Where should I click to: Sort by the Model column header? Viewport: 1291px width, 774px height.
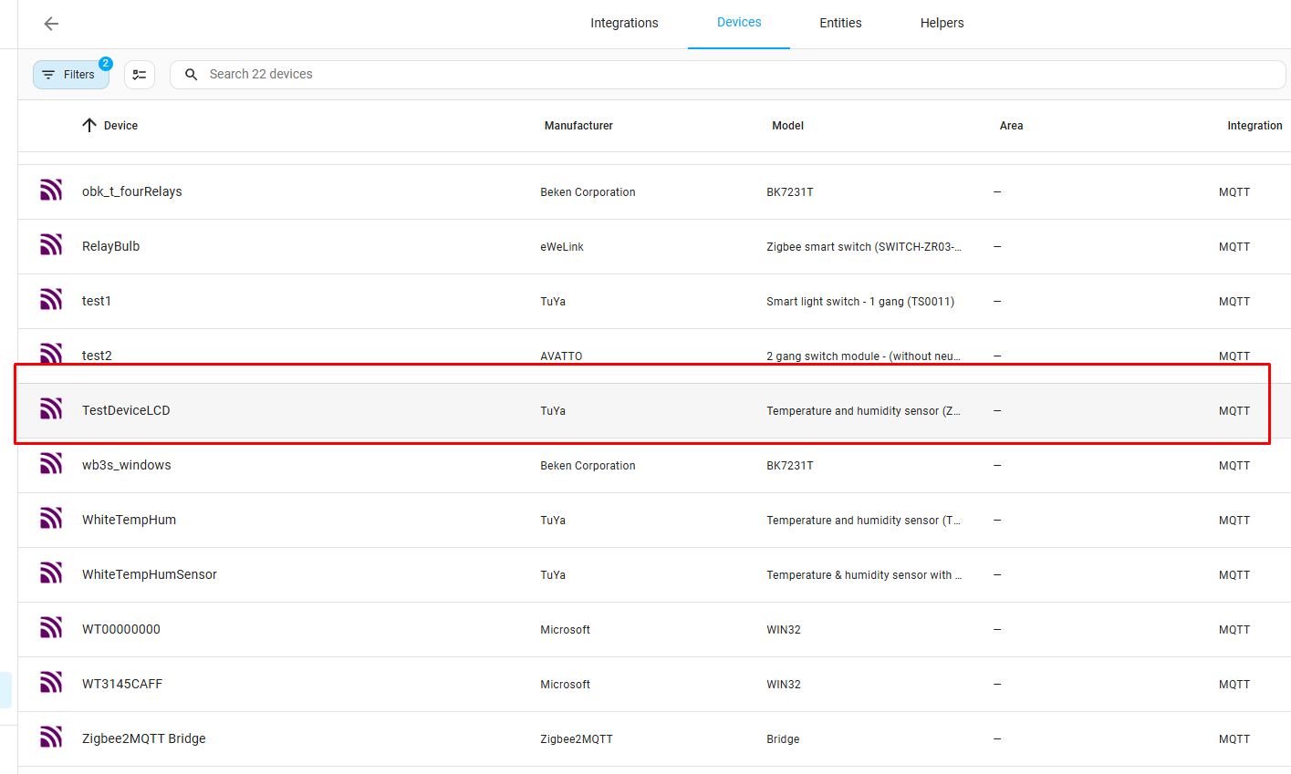(787, 126)
